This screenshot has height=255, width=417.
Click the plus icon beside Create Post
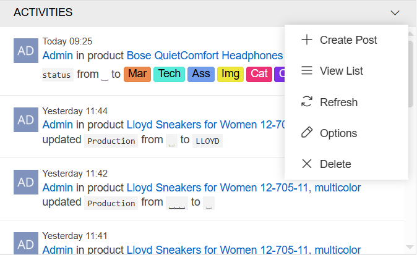pyautogui.click(x=306, y=40)
